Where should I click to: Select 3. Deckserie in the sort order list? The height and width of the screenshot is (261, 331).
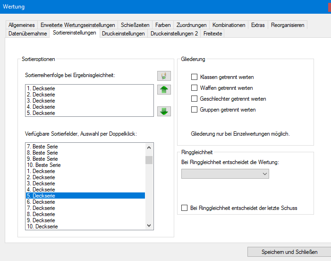tap(41, 101)
